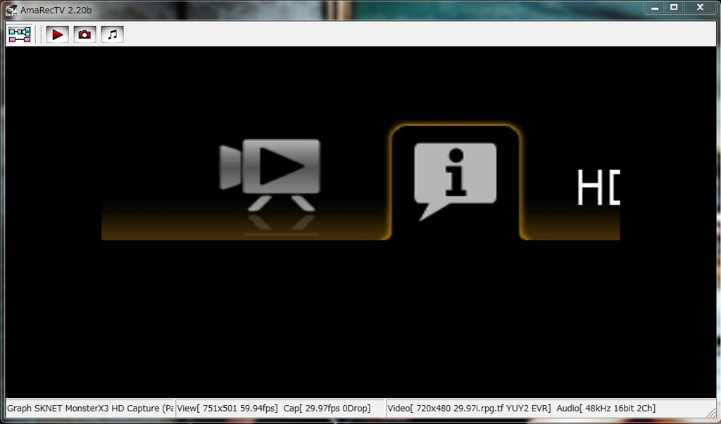The width and height of the screenshot is (721, 424).
Task: Click the Graph SKNET MonsterX3 HD Capture status
Action: (90, 408)
